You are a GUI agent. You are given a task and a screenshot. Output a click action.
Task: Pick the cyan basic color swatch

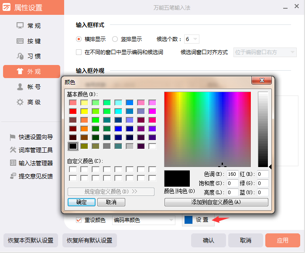[x=118, y=111]
